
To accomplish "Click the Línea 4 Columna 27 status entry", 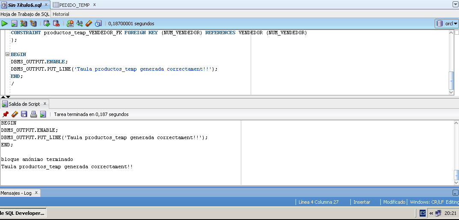I will coord(319,202).
